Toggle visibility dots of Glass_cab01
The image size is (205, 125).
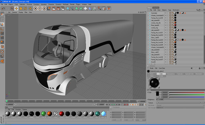(x=167, y=52)
